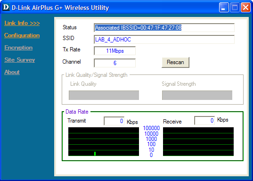Minimize the Wireless Utility window
The image size is (253, 181).
click(224, 8)
